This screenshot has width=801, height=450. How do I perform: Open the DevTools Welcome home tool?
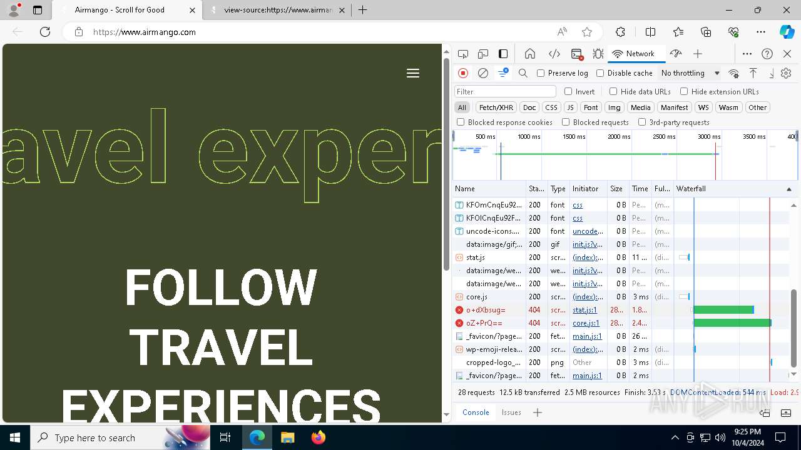[x=530, y=54]
